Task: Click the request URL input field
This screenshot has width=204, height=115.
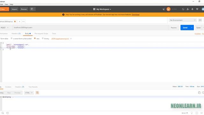Action: (91, 27)
